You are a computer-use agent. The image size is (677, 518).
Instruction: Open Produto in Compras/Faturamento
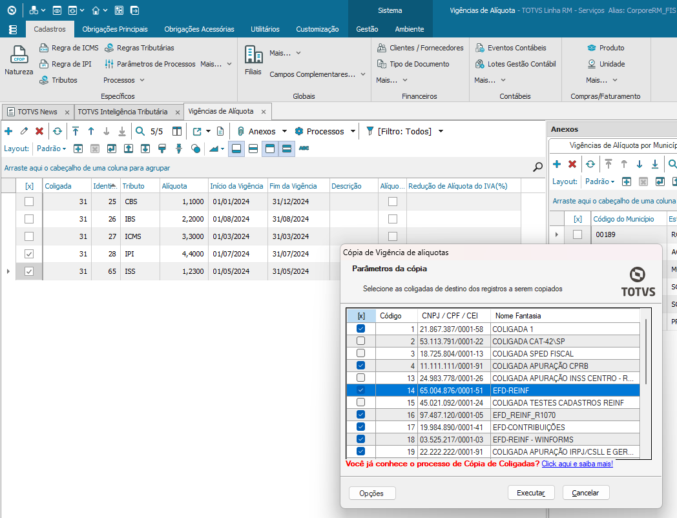pyautogui.click(x=606, y=48)
